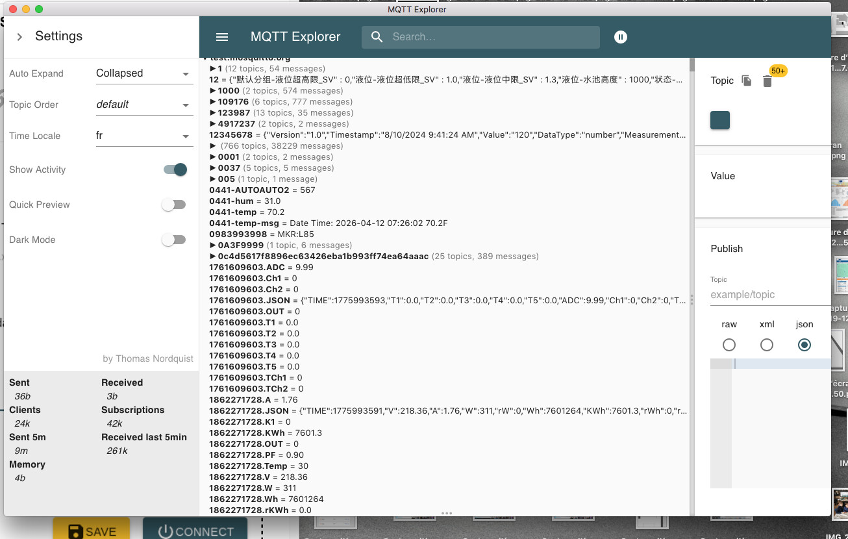Open the Topic Order dropdown

[x=144, y=105]
